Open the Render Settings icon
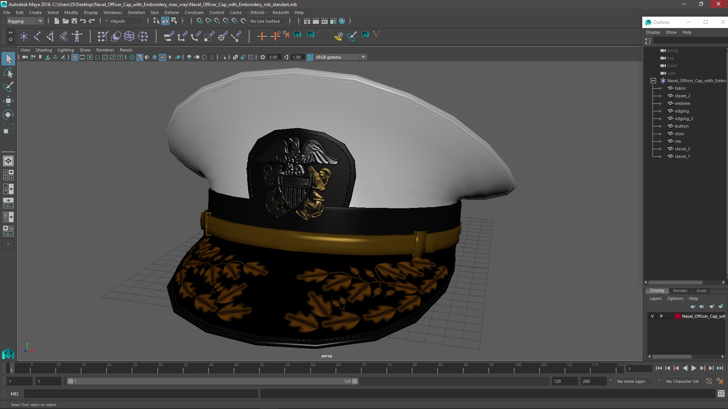 click(333, 21)
